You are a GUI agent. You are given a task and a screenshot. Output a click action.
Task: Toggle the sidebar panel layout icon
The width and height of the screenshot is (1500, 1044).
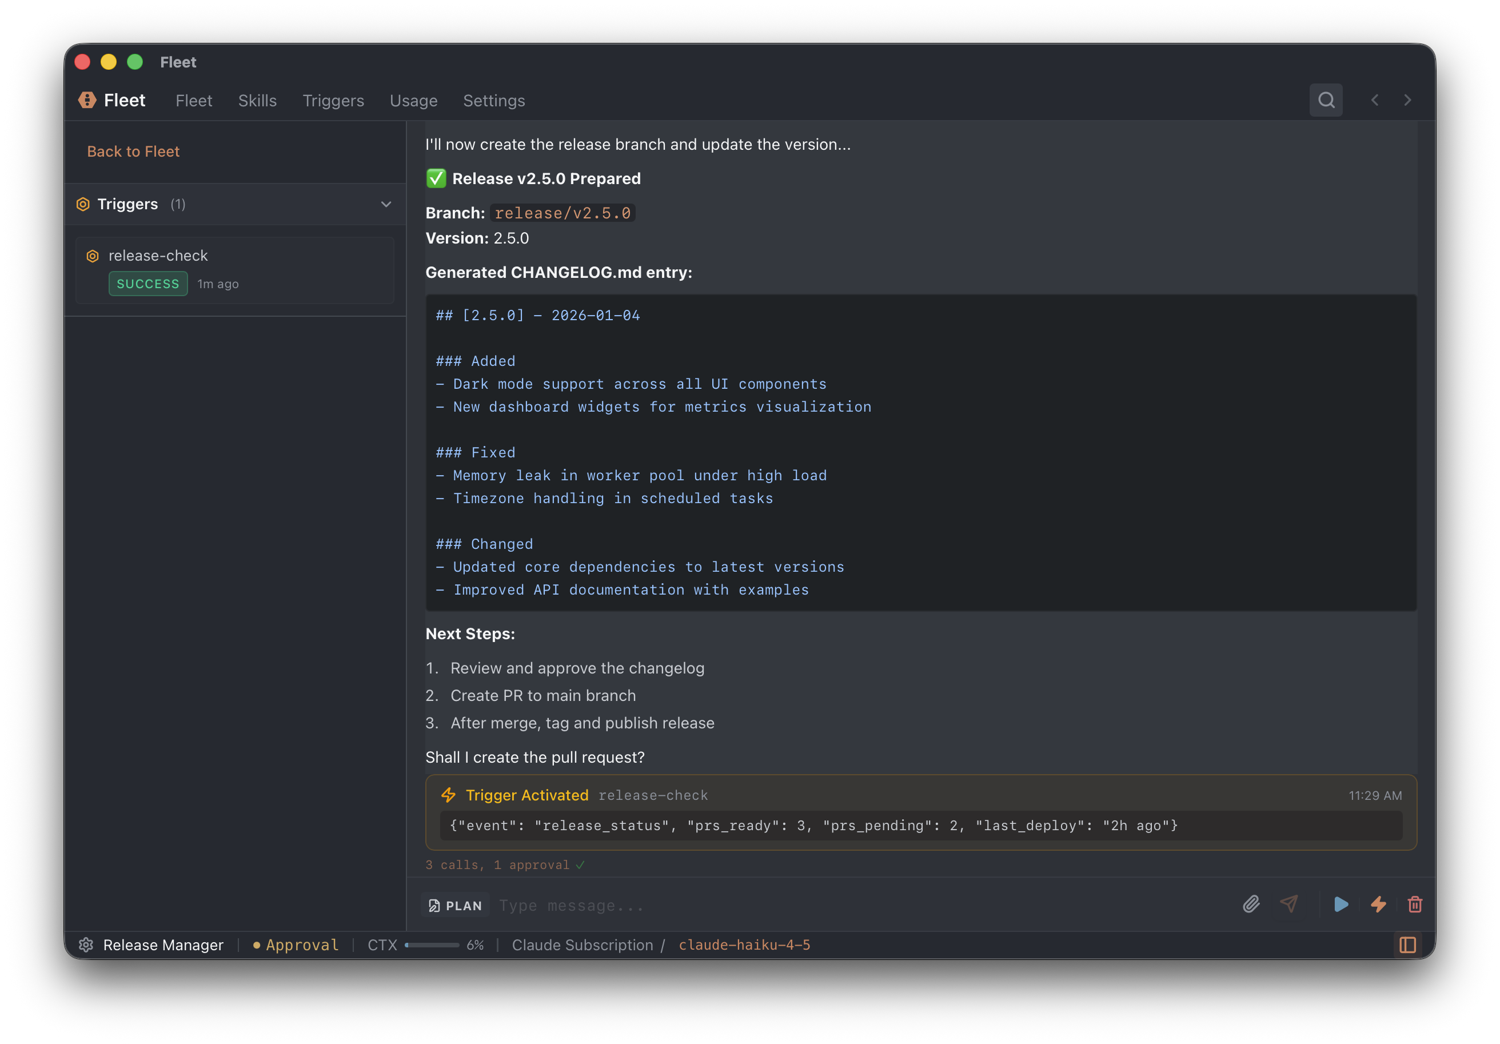point(1407,945)
